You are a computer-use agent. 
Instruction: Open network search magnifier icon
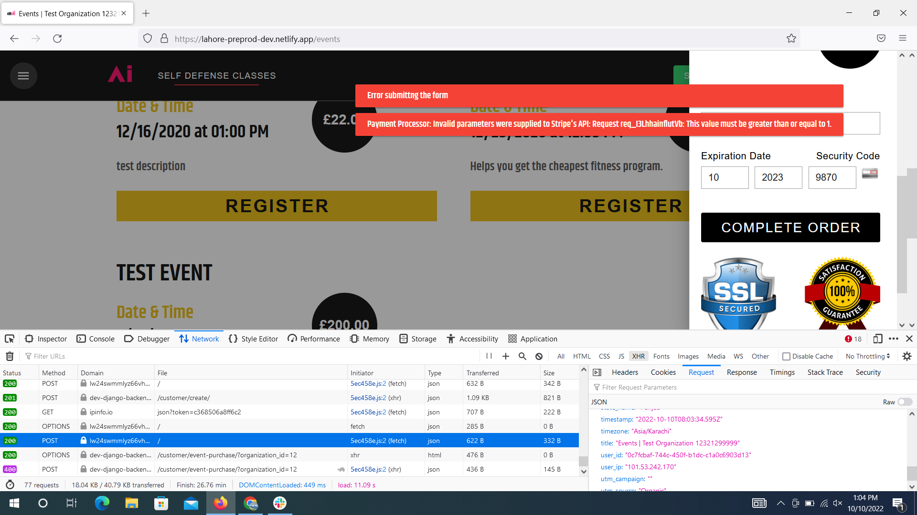[522, 356]
